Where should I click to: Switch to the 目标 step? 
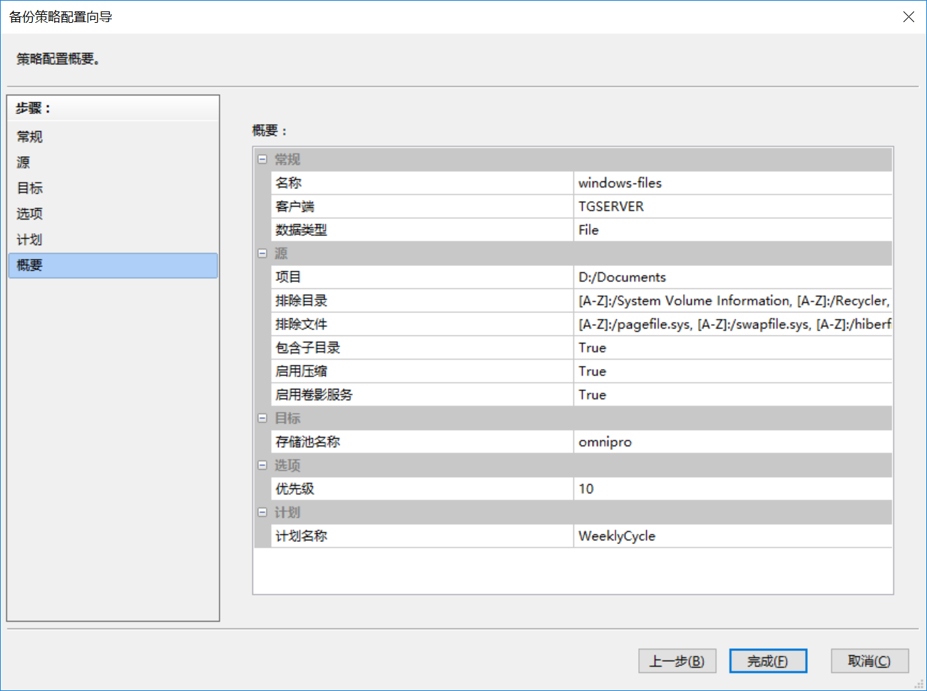[30, 188]
